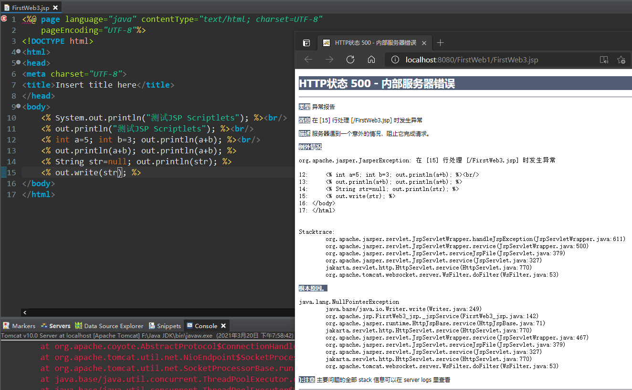The image size is (632, 390).
Task: Go to the browser home page
Action: 371,60
